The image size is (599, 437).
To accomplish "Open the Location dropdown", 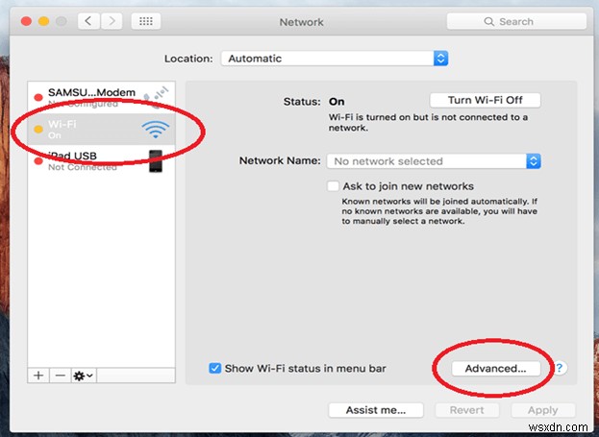I will [335, 59].
